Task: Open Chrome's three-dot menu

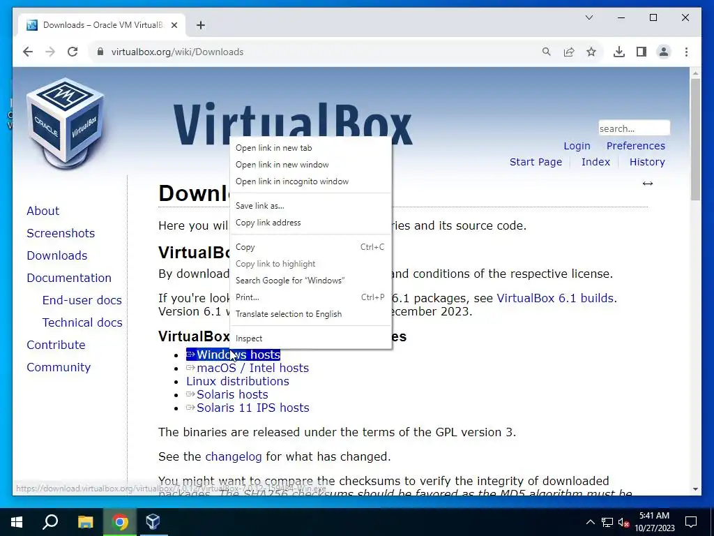Action: (x=686, y=52)
